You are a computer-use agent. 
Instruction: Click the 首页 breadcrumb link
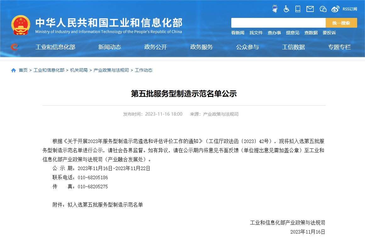click(x=23, y=70)
